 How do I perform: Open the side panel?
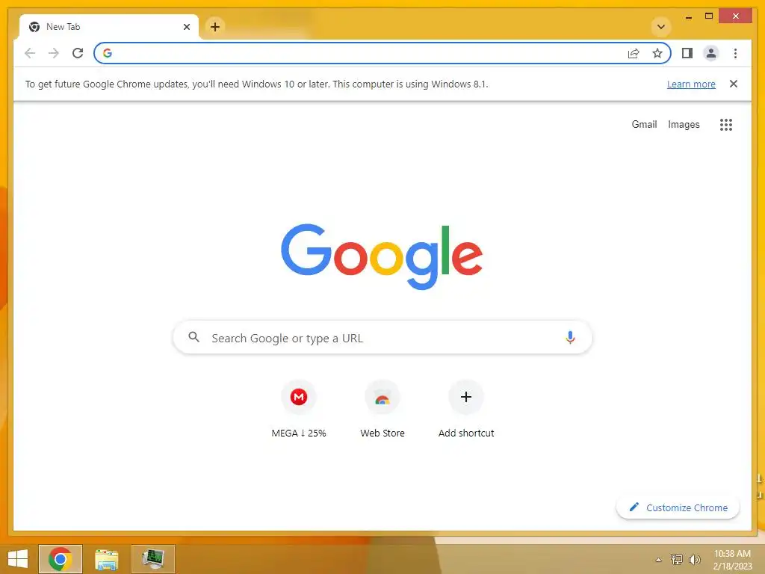tap(687, 53)
